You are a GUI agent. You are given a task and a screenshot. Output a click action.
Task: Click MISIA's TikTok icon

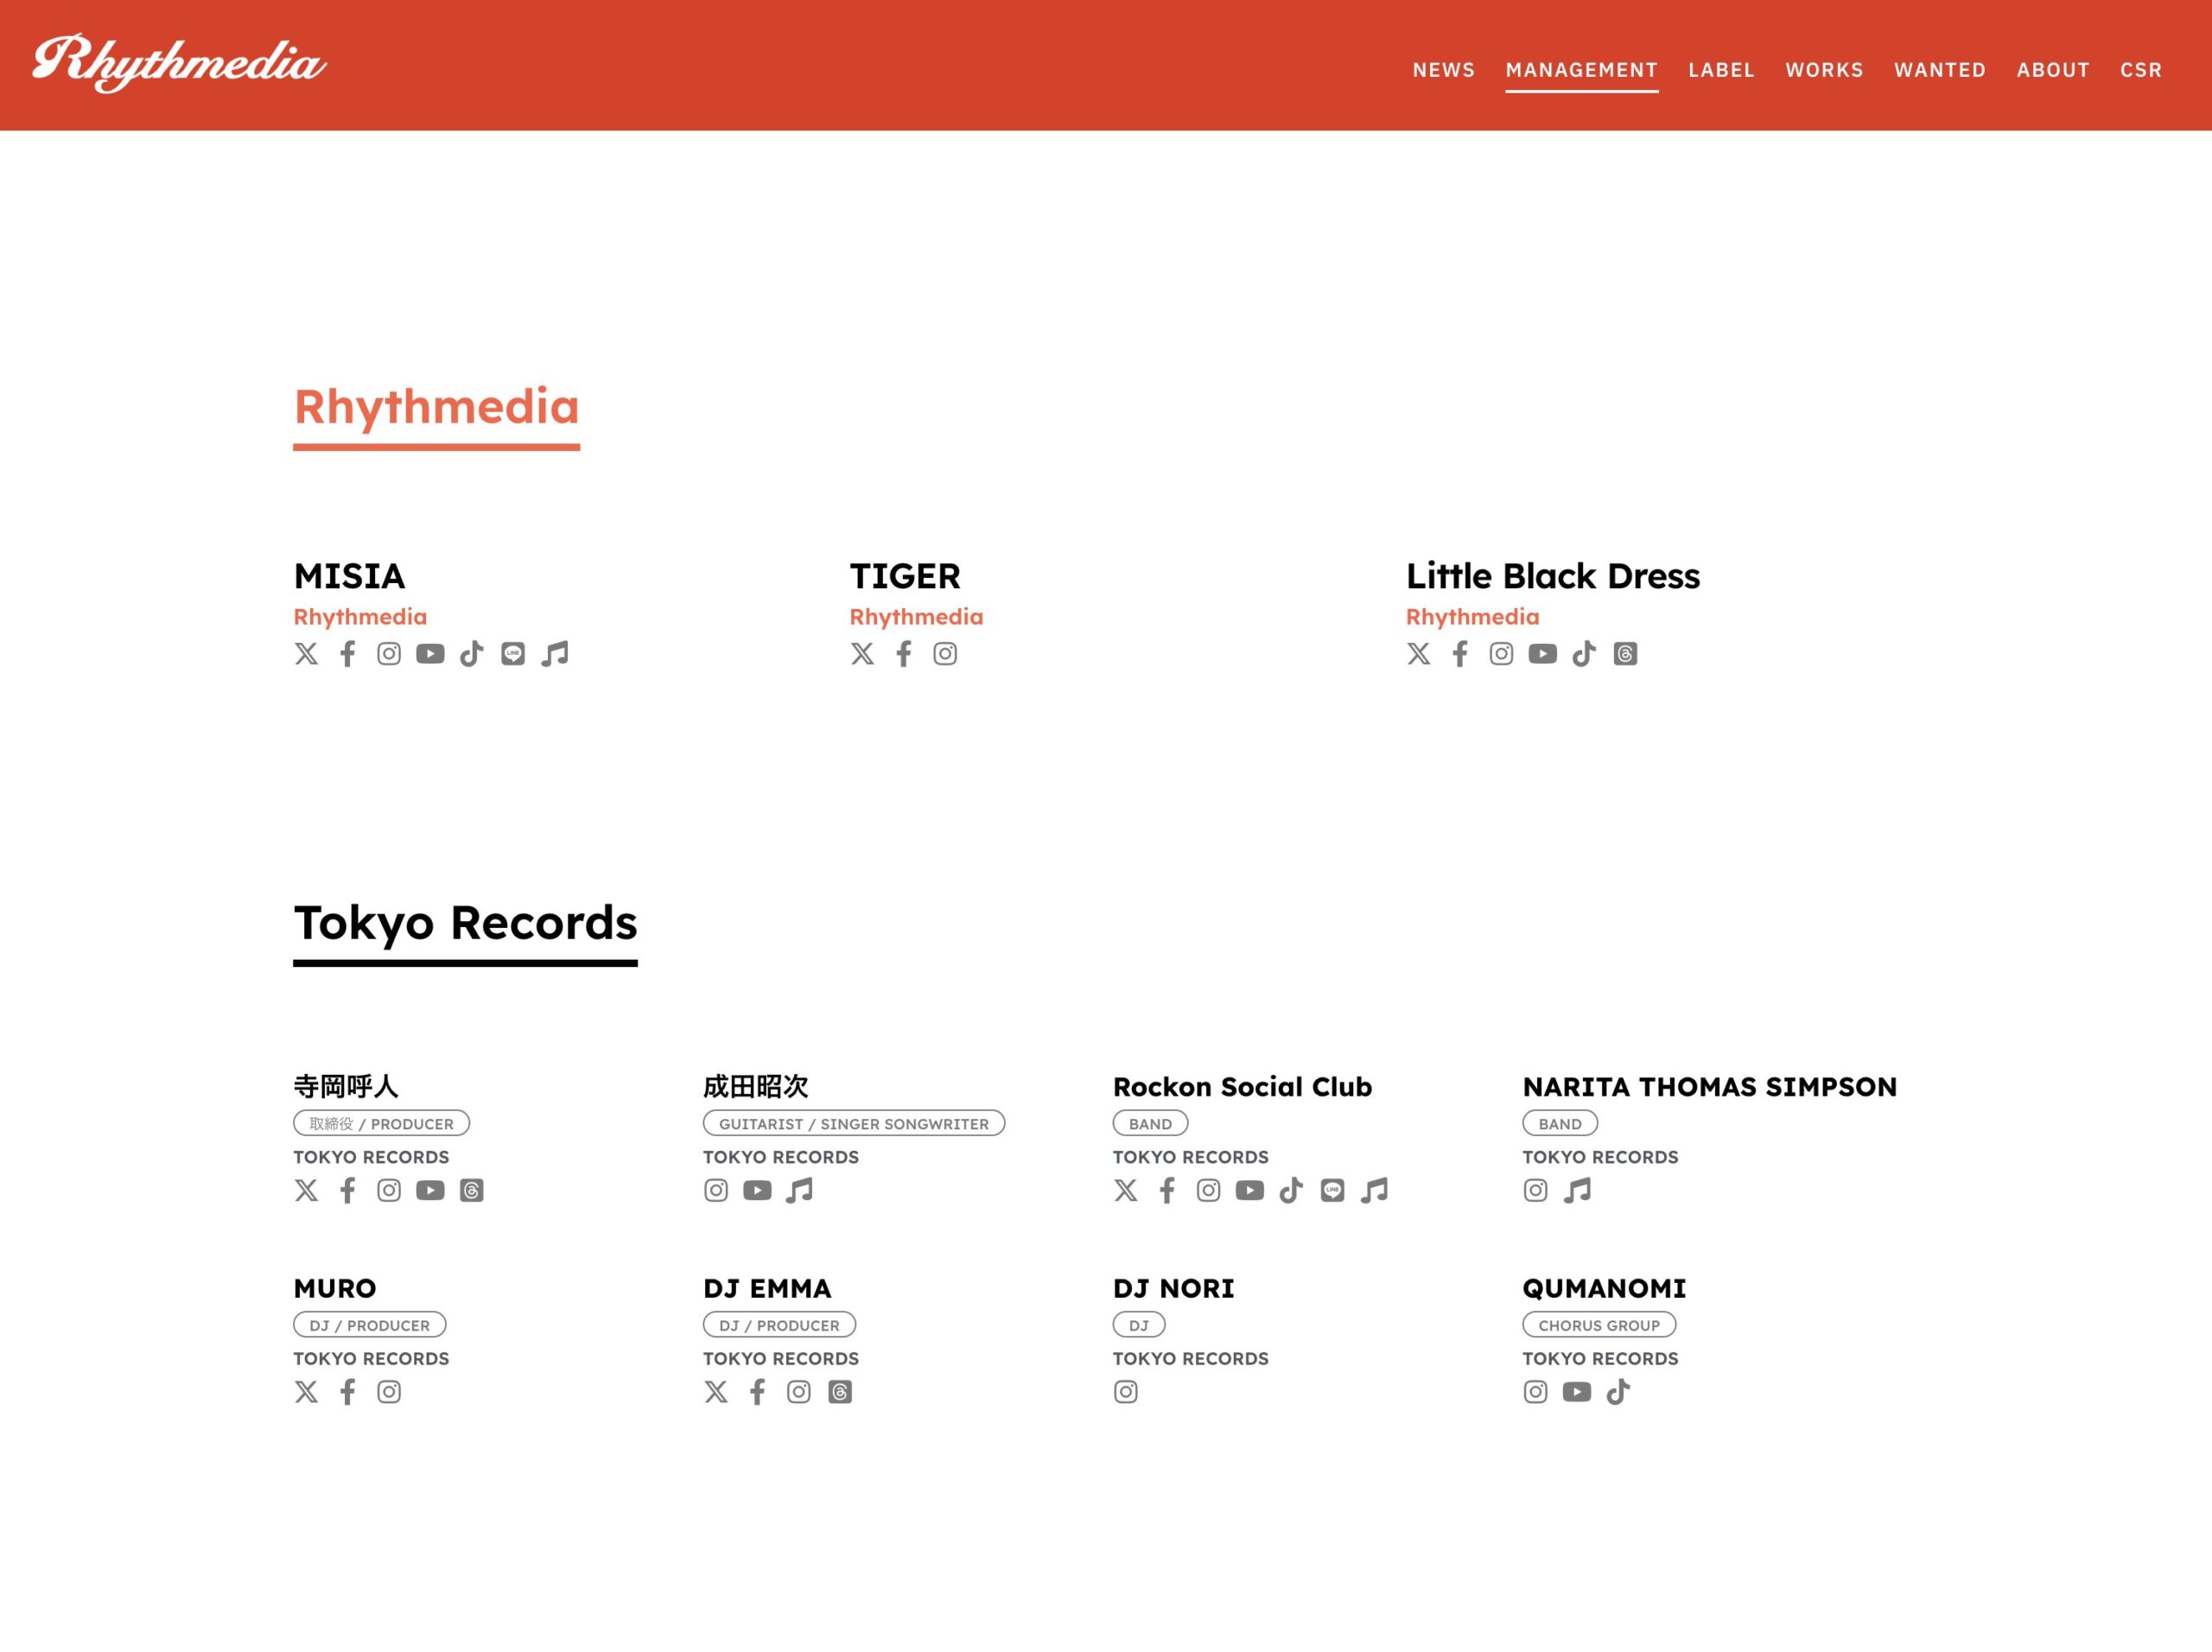471,654
